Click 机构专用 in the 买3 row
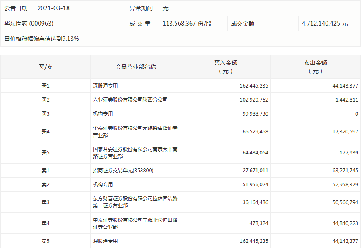This screenshot has width=362, height=249. coord(103,114)
